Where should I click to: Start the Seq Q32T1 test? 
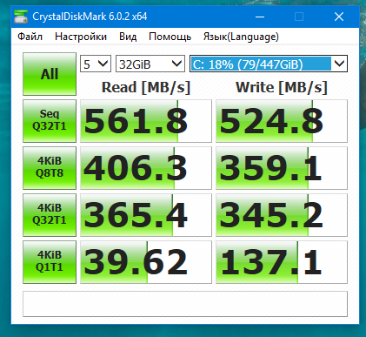(x=50, y=121)
